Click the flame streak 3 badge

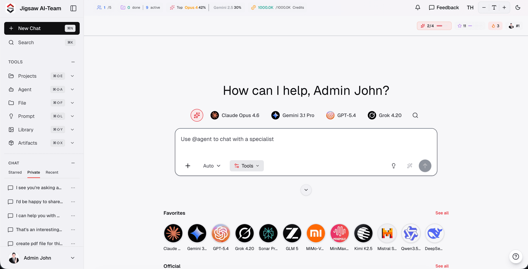pos(495,26)
